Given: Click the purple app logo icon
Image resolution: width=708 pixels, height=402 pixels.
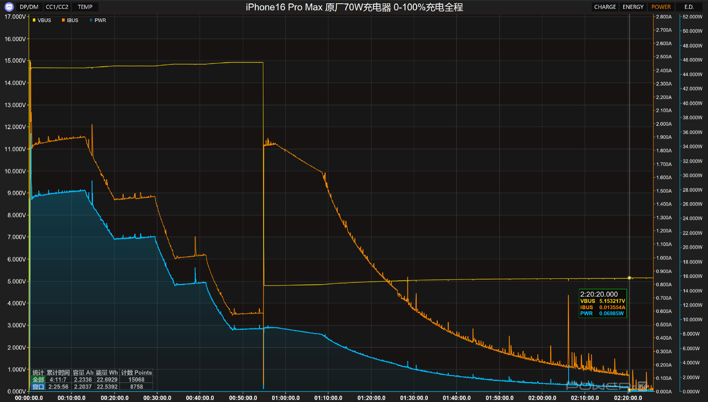Looking at the screenshot, I should tap(9, 7).
